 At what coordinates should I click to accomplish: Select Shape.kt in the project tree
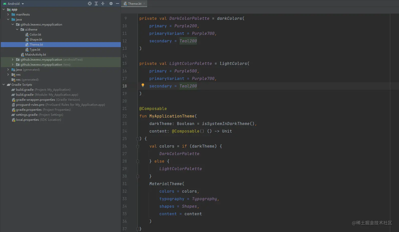[x=36, y=40]
